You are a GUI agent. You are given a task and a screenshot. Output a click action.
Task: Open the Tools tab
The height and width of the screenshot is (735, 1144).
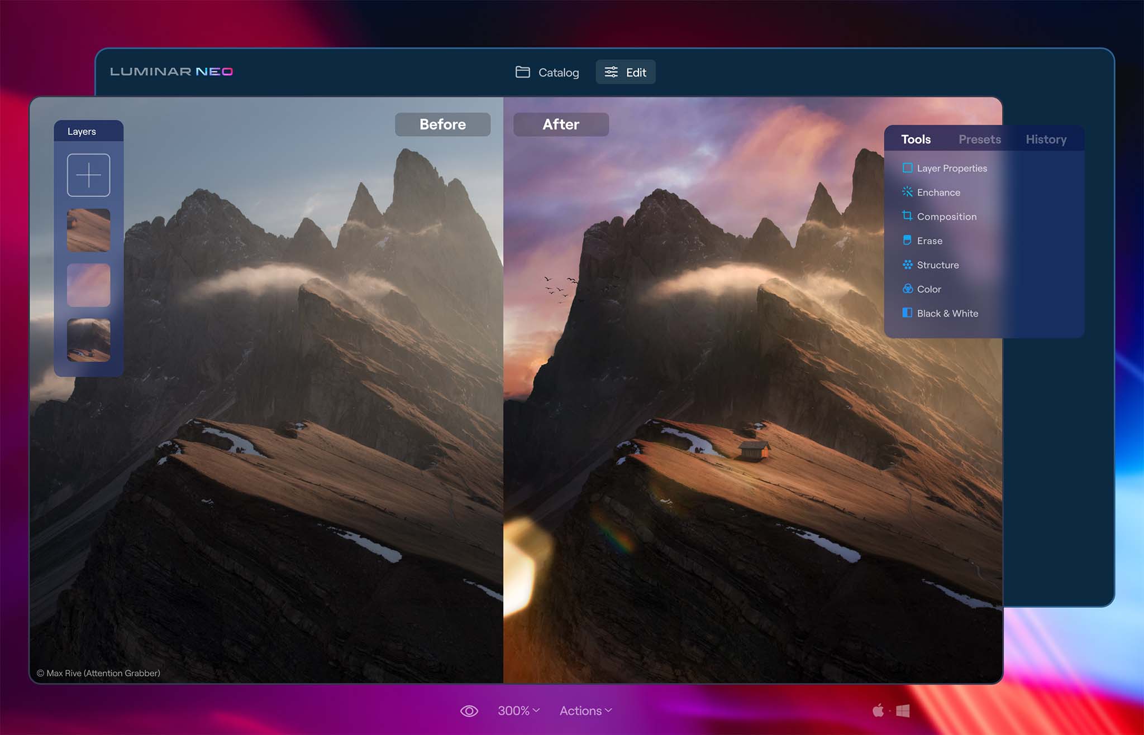point(916,140)
